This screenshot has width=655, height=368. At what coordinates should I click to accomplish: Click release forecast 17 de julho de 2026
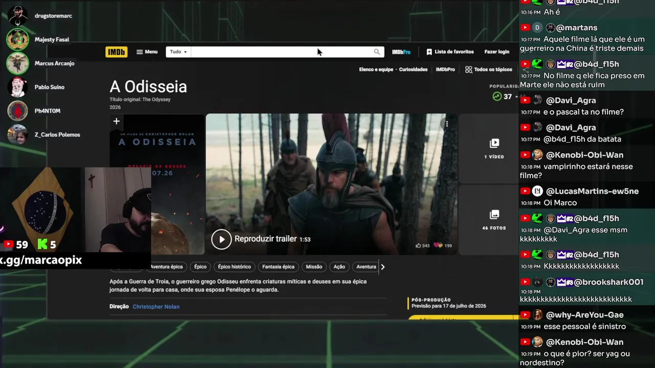click(449, 306)
